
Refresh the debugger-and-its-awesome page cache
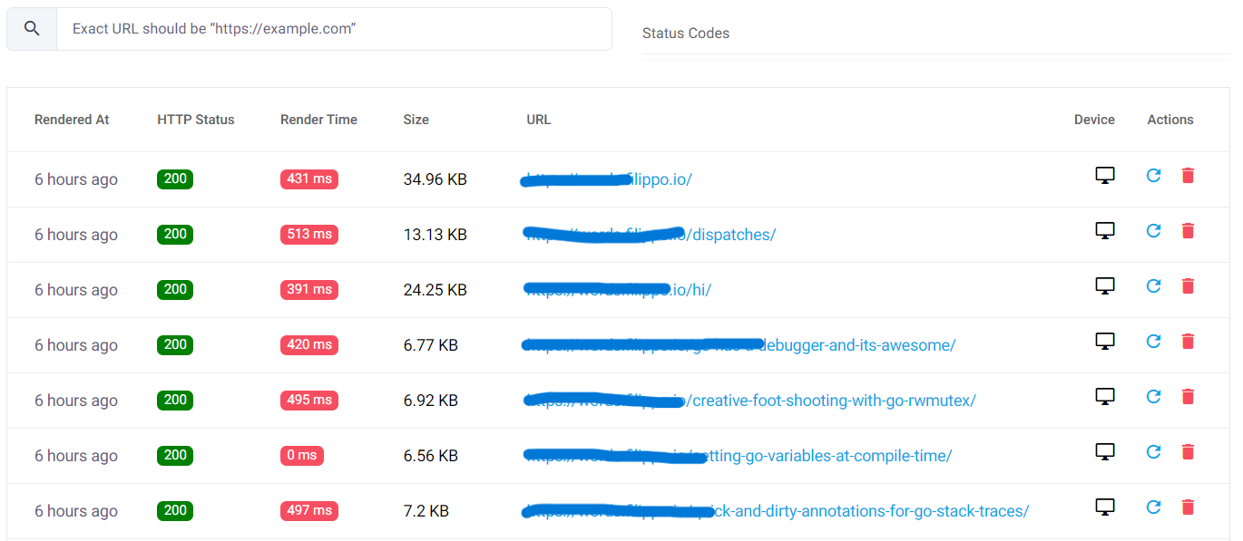click(1153, 342)
